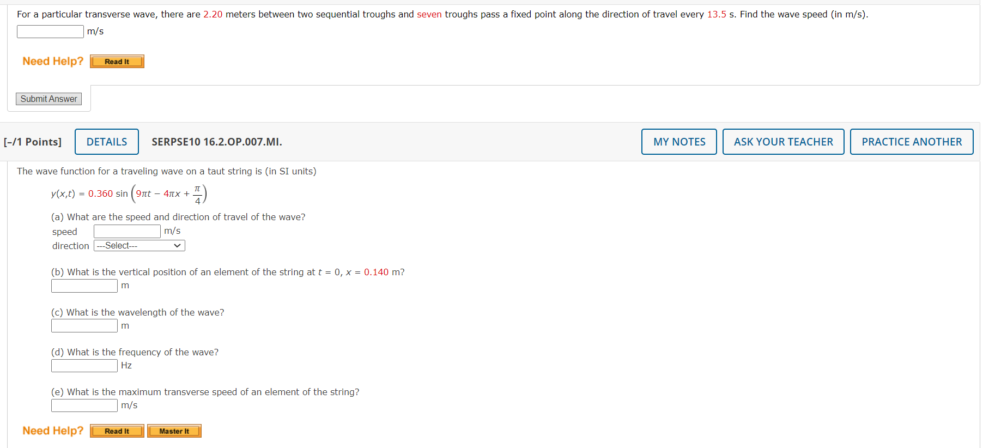Click the [-/1 Points] score label
Image resolution: width=989 pixels, height=448 pixels.
click(x=34, y=141)
